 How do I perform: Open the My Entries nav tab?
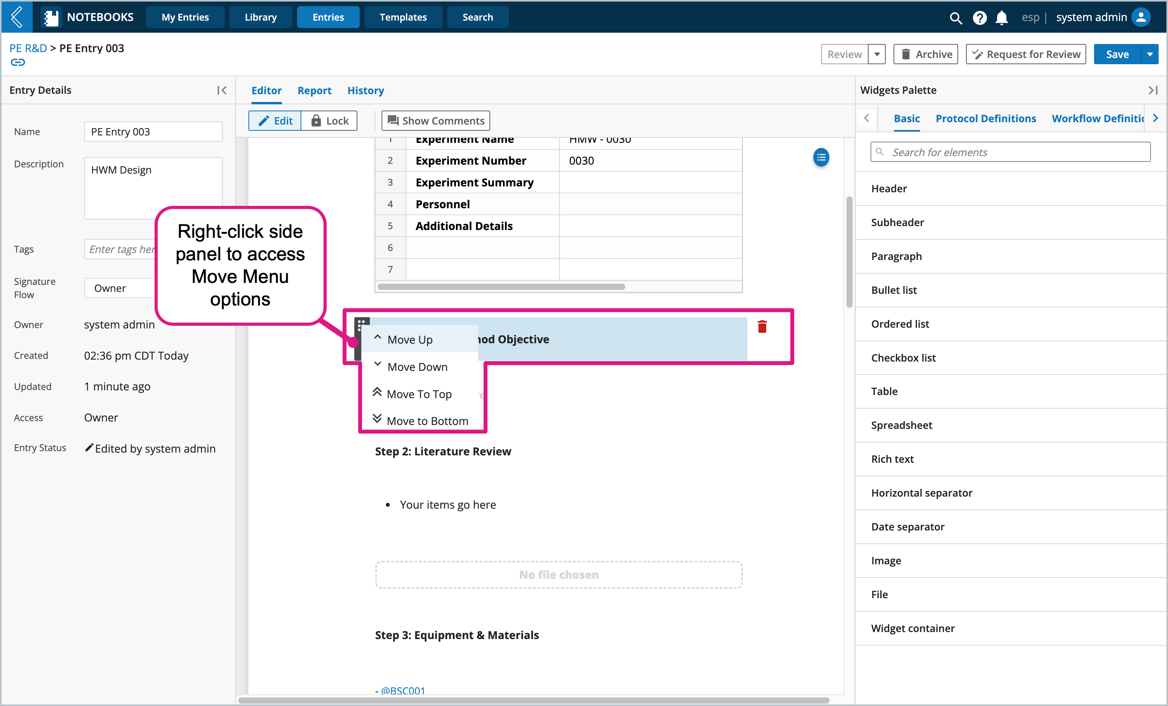pos(185,18)
